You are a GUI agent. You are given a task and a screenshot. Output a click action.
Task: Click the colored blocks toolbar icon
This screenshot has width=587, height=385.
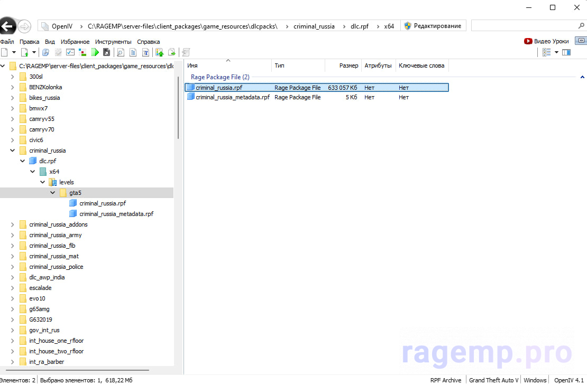point(82,52)
